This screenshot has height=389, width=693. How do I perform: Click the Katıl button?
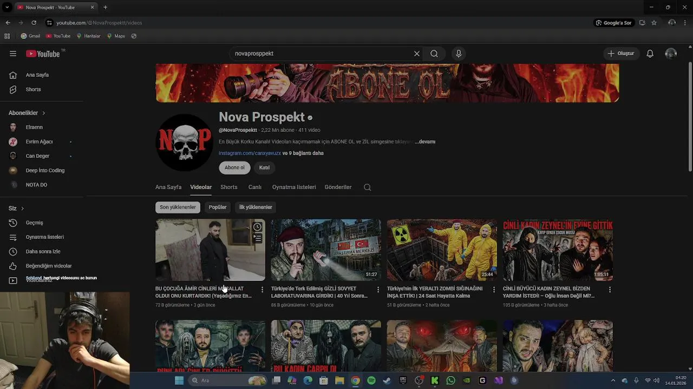pyautogui.click(x=264, y=167)
